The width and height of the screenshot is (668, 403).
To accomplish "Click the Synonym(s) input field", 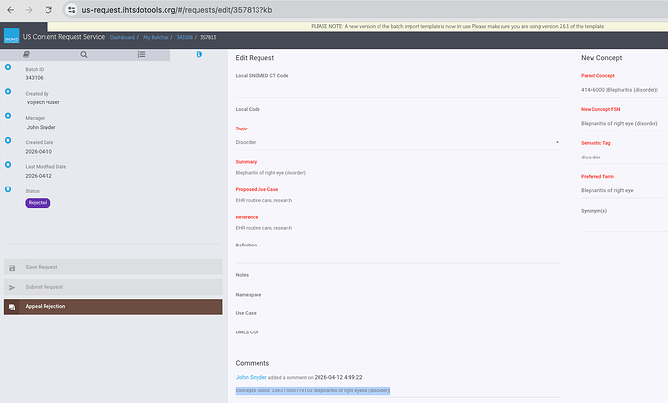I will (x=624, y=224).
